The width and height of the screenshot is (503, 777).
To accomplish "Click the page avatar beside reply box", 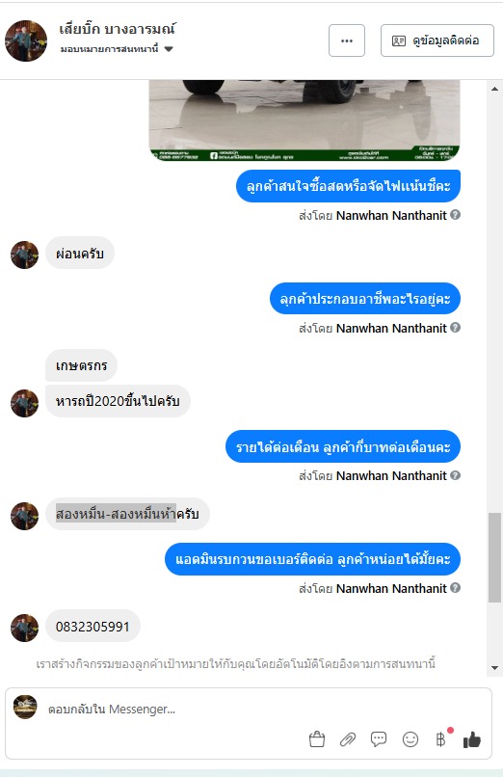I will click(25, 708).
